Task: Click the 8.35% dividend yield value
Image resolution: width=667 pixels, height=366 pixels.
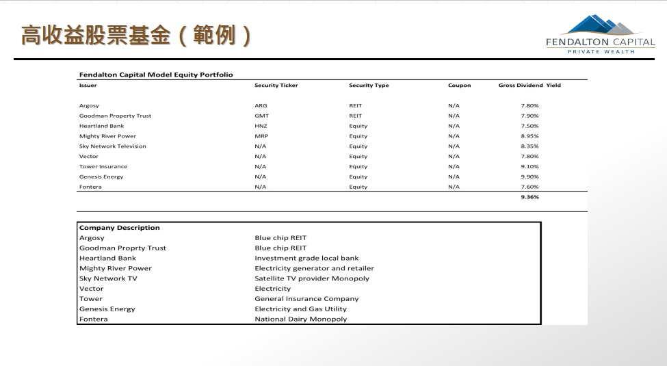Action: click(x=529, y=146)
